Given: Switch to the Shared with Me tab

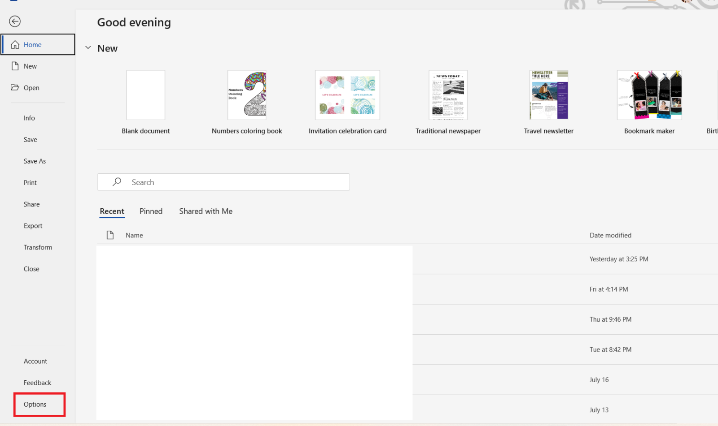Looking at the screenshot, I should click(x=206, y=211).
